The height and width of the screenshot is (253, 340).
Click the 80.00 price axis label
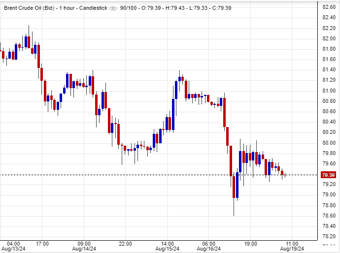click(x=329, y=143)
